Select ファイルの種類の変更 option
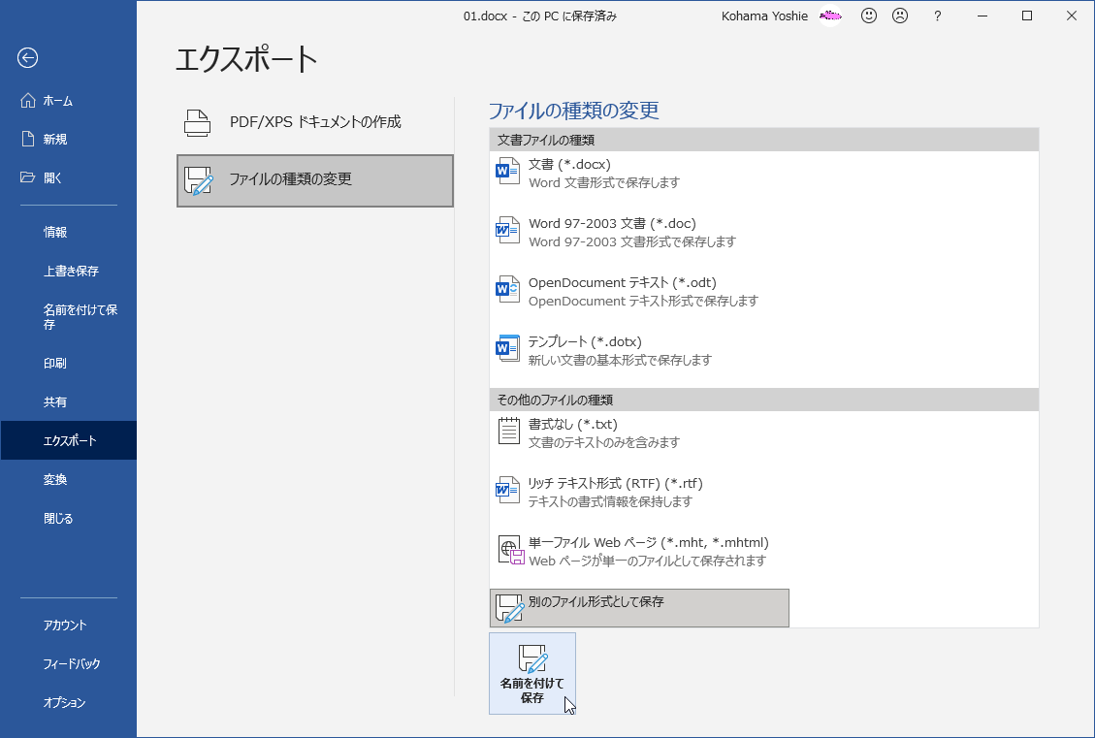Screen dimensions: 1095x738 click(x=315, y=180)
